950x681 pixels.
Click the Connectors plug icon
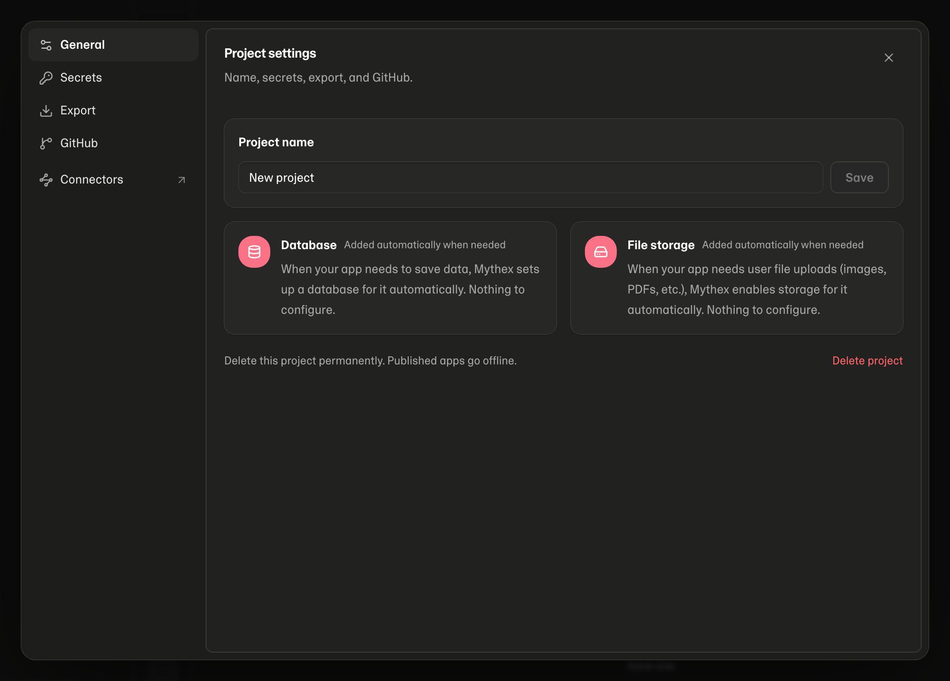pos(46,180)
